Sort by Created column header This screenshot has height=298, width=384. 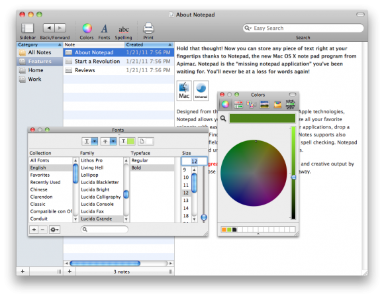[x=149, y=44]
